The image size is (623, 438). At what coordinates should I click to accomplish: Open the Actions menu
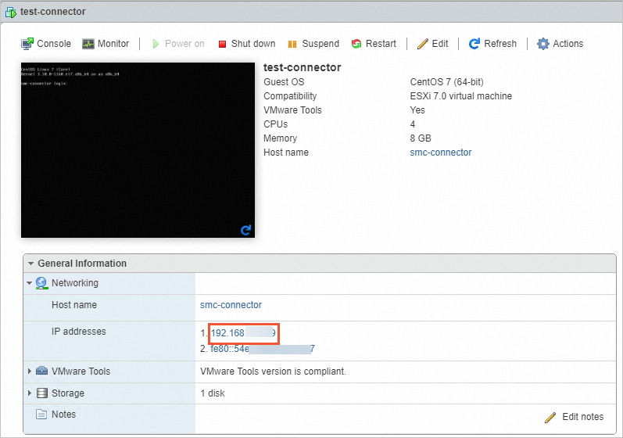pyautogui.click(x=560, y=44)
